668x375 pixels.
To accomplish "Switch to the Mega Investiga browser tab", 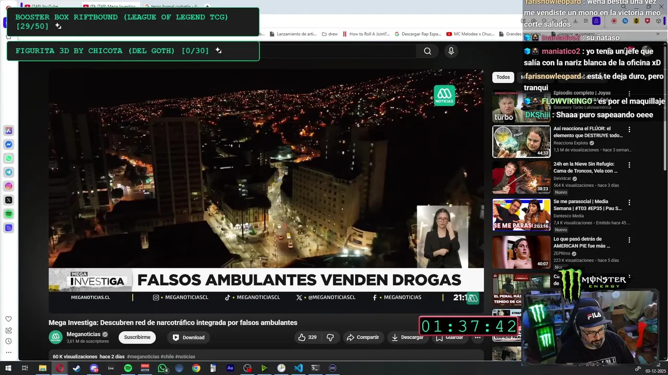I will point(111,6).
